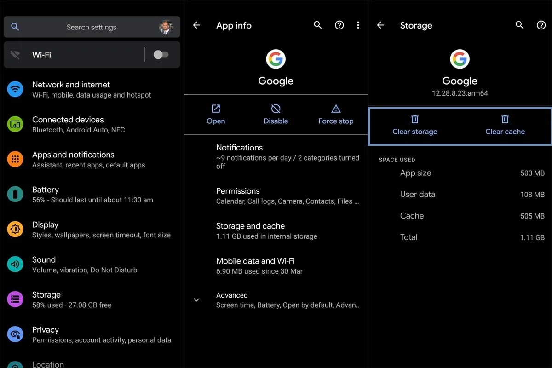Open the Connected devices icon
Screen dimensions: 552x368
(15, 124)
